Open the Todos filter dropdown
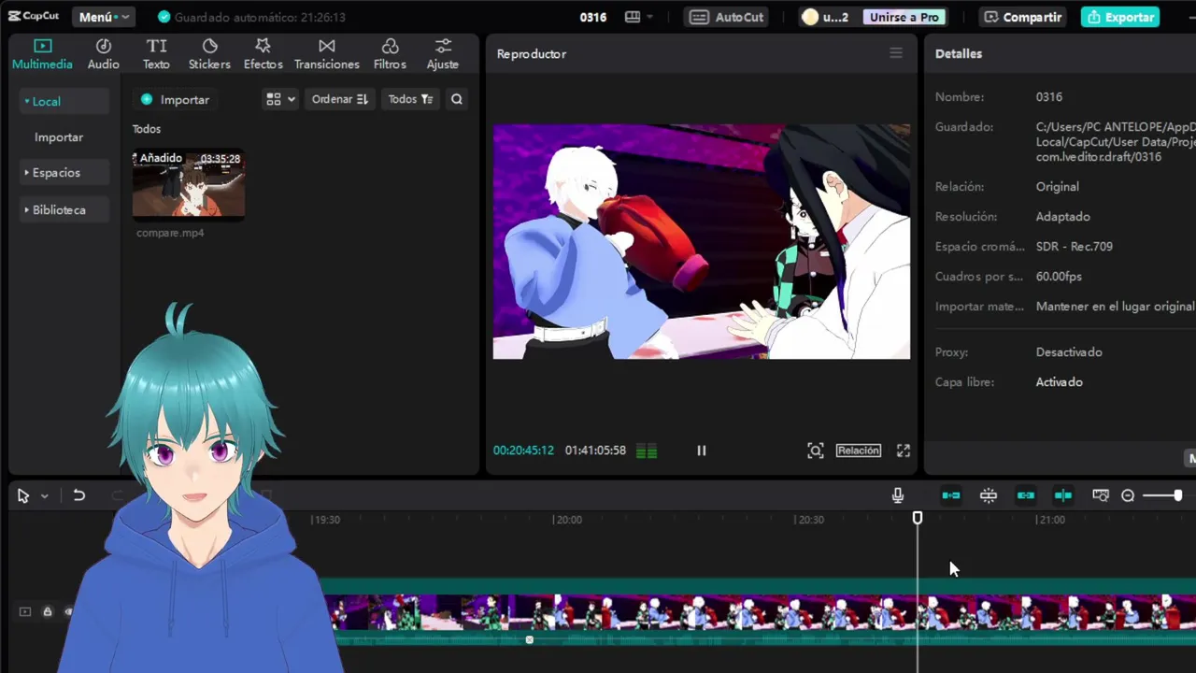This screenshot has width=1196, height=673. coord(410,99)
